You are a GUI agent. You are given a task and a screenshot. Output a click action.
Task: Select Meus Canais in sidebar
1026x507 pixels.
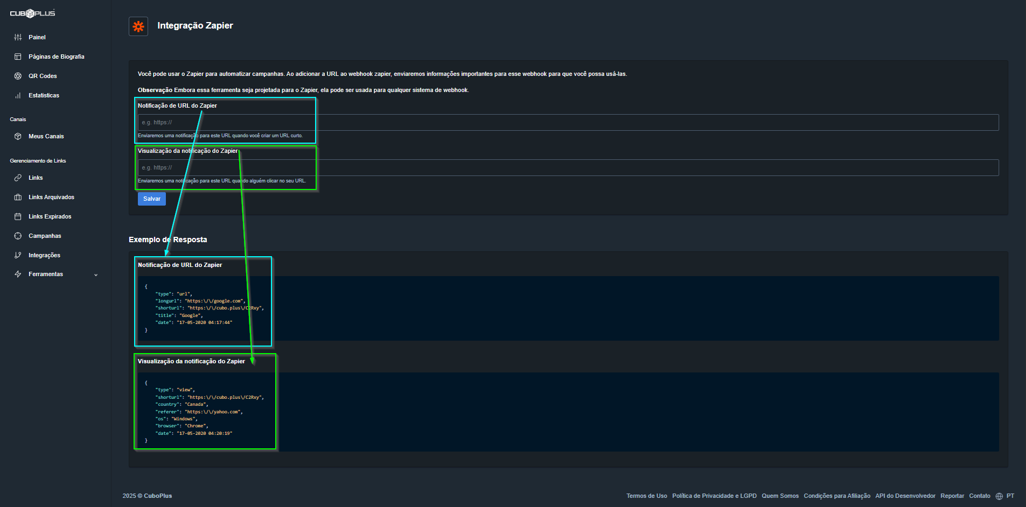tap(46, 136)
